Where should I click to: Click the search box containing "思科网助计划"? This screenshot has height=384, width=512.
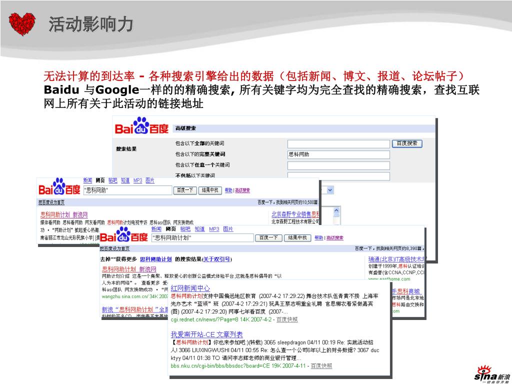coord(202,238)
